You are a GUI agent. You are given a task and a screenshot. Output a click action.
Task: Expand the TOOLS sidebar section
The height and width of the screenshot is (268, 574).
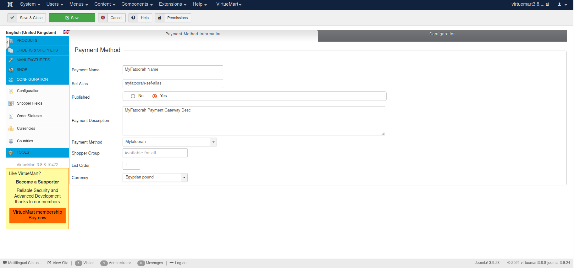37,153
